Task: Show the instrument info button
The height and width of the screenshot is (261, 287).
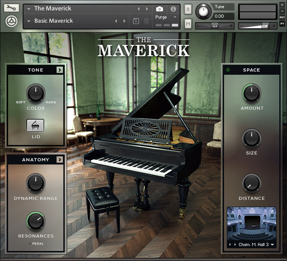Action: point(173,9)
